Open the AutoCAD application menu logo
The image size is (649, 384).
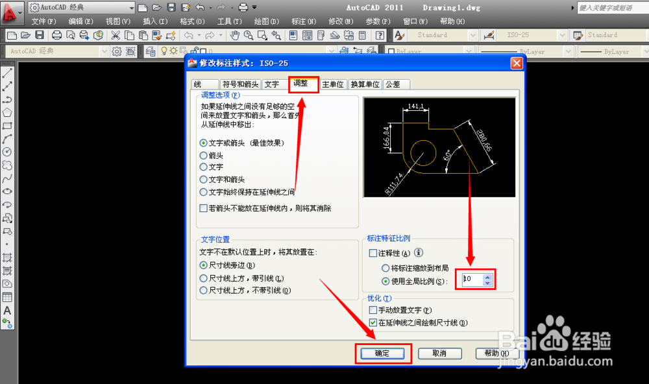click(11, 12)
